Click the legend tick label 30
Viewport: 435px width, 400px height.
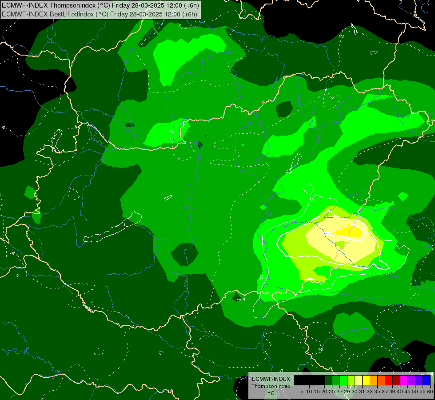(355, 392)
